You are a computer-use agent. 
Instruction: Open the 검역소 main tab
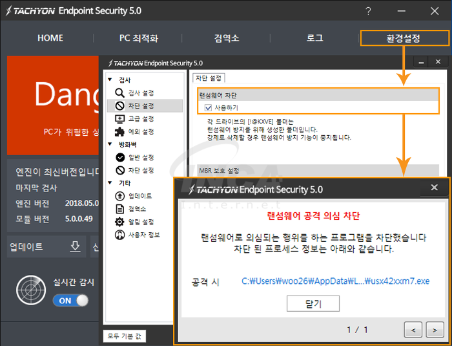point(227,38)
